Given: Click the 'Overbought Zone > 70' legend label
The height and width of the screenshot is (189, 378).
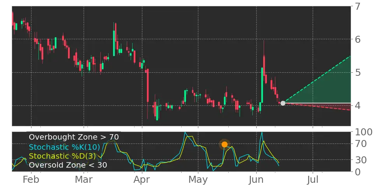Looking at the screenshot, I should point(74,137).
